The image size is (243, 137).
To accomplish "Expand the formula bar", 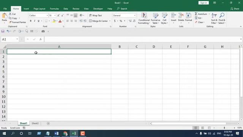I will click(x=241, y=39).
